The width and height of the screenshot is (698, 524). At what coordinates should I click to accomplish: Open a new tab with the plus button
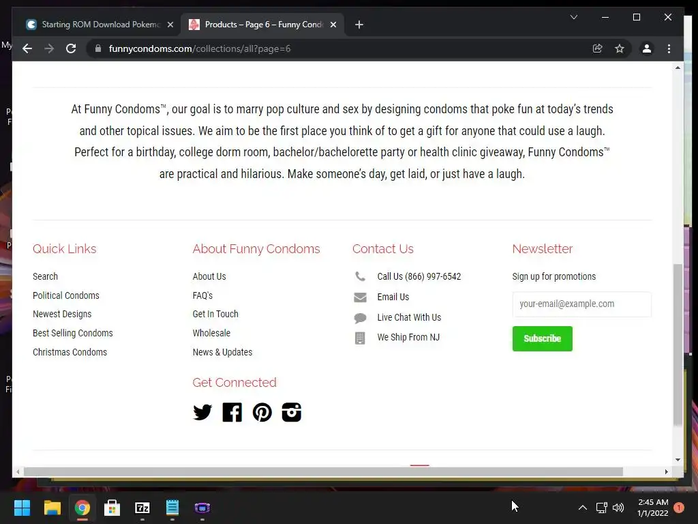(x=359, y=25)
